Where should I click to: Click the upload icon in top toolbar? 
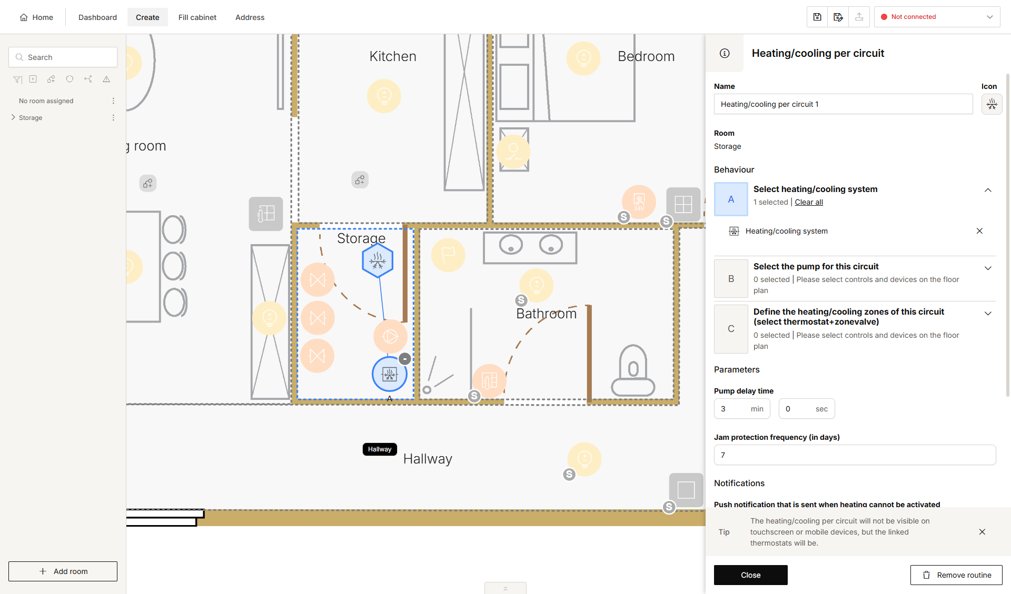point(859,17)
